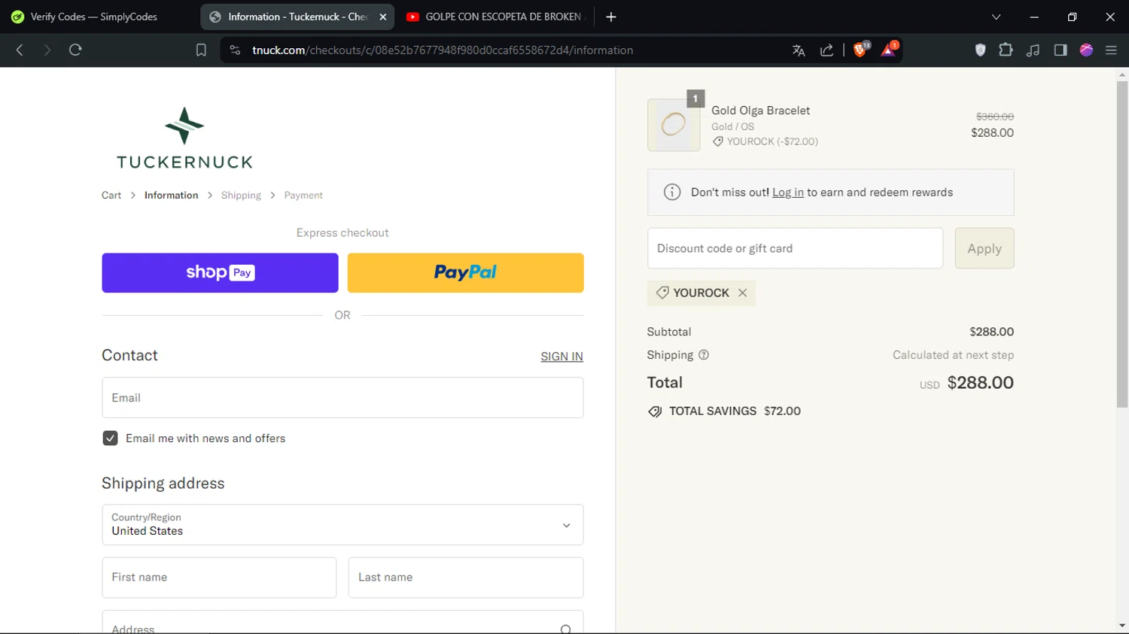Toggle the browser sidebar panel icon
Screen dimensions: 1129x634
(1061, 50)
